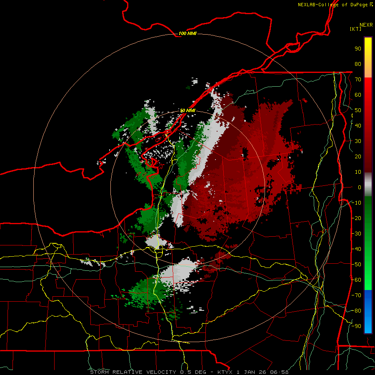Pick the bright green color bar segment near -60

(368, 280)
